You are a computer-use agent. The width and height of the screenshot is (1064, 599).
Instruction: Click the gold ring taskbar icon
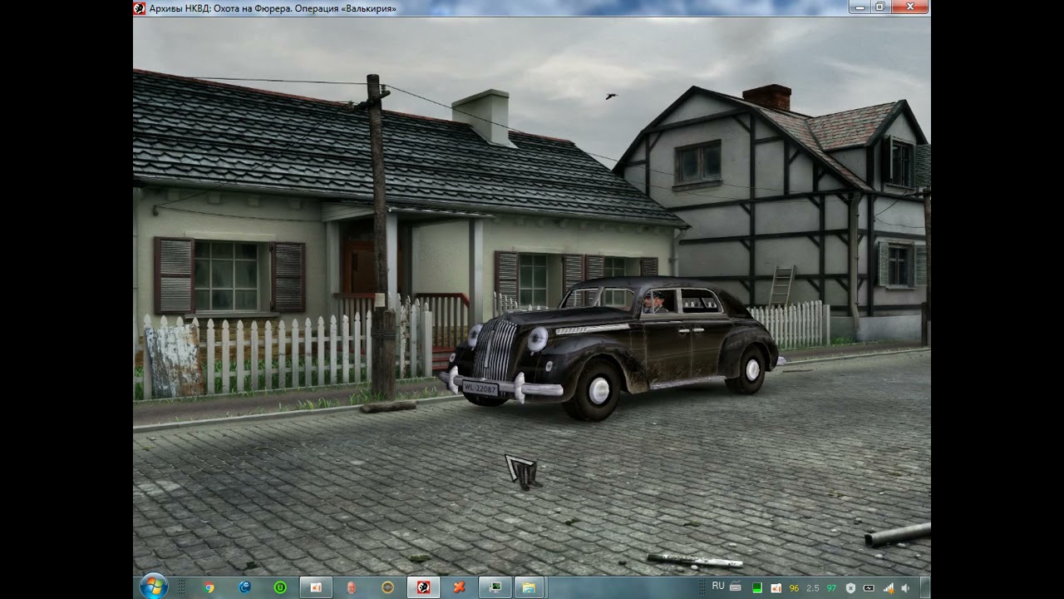(387, 587)
